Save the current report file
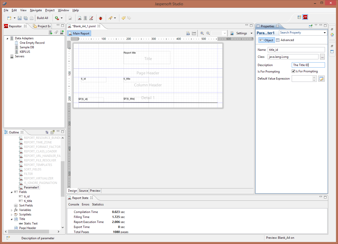338x244 pixels. [20, 18]
